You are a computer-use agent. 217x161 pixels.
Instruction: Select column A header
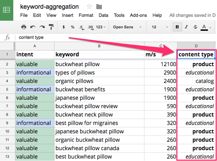click(35, 46)
